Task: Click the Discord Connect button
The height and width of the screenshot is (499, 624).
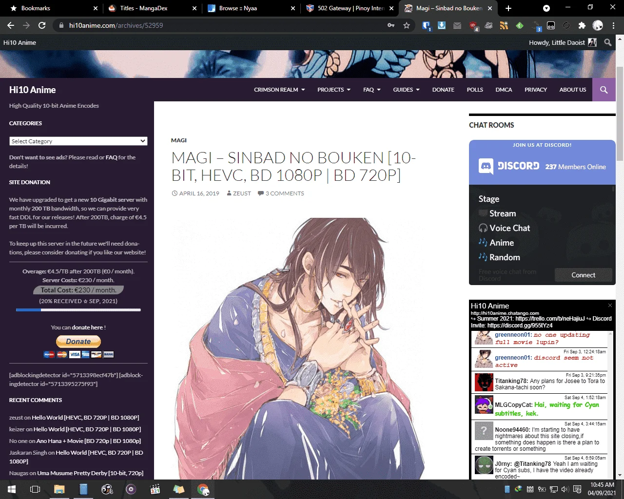Action: [583, 275]
